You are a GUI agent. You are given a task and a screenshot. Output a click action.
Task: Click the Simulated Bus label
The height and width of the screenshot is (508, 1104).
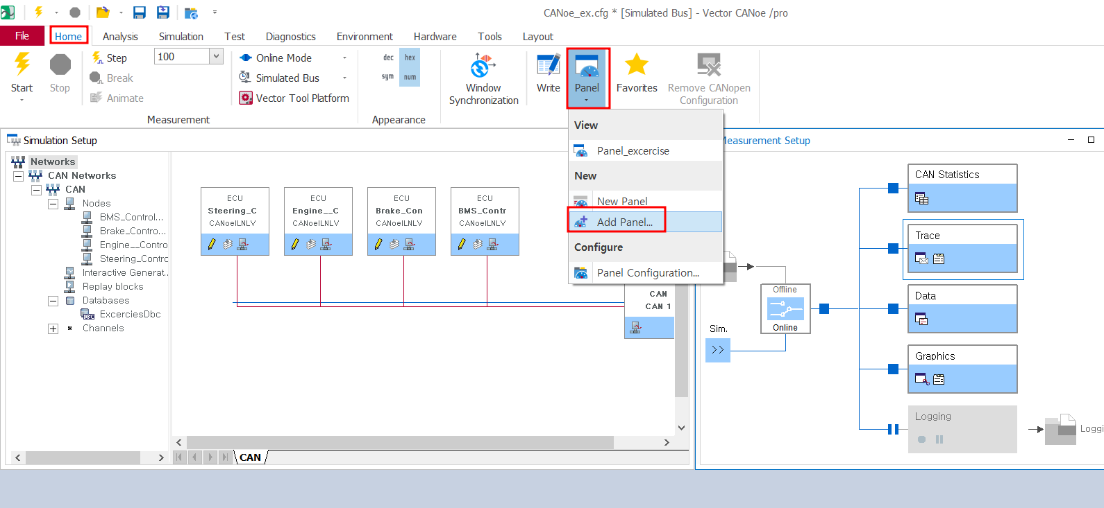287,78
